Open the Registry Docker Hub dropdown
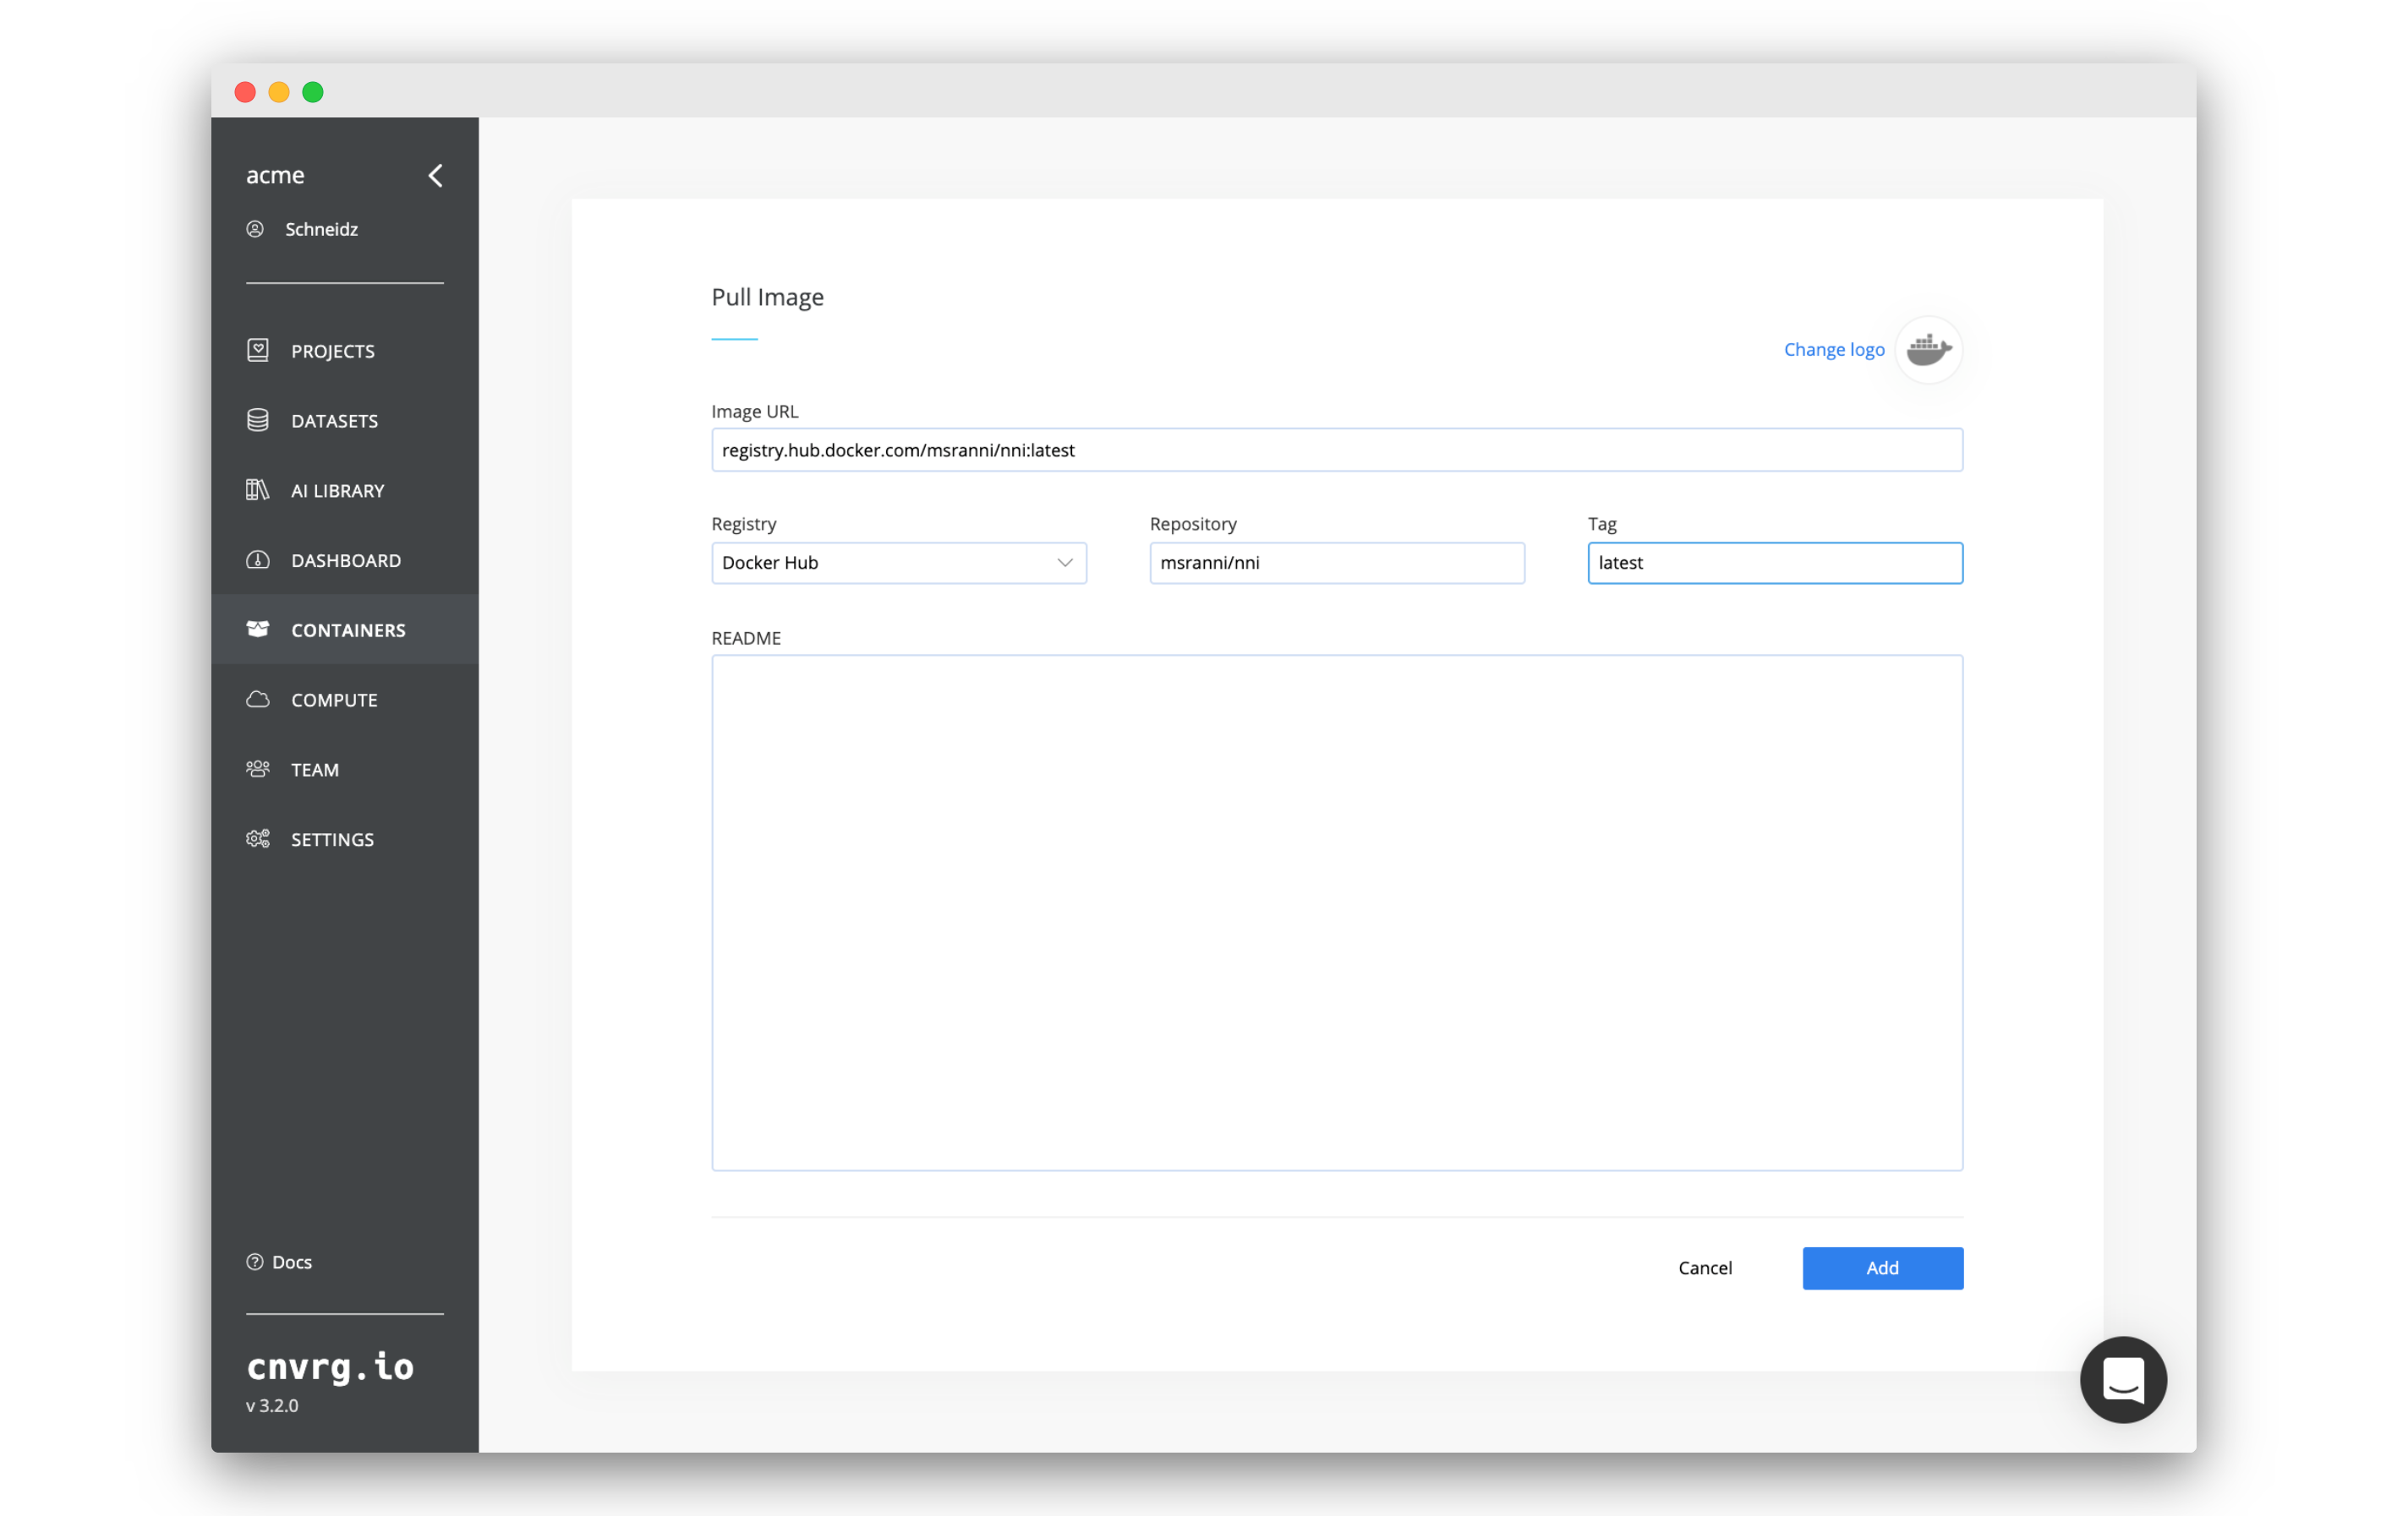Screen dimensions: 2408x1516 [899, 563]
